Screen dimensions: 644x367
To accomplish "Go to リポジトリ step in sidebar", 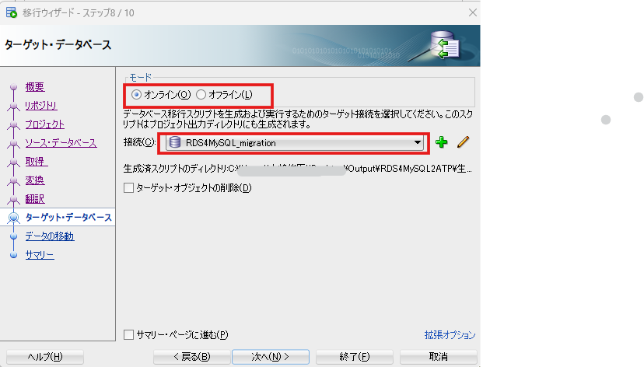I will [x=41, y=106].
